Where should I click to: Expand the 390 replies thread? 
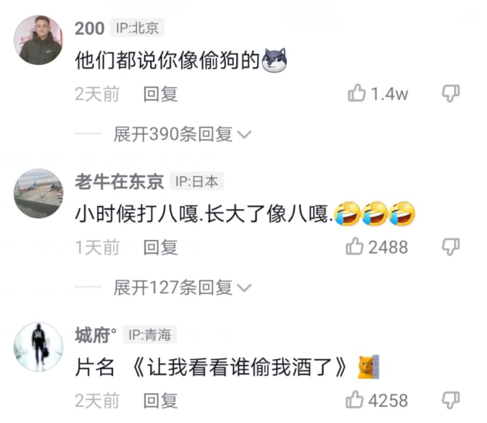click(182, 134)
